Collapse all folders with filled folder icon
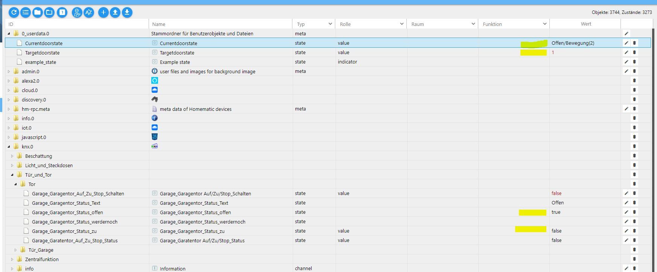The image size is (657, 272). (x=38, y=12)
